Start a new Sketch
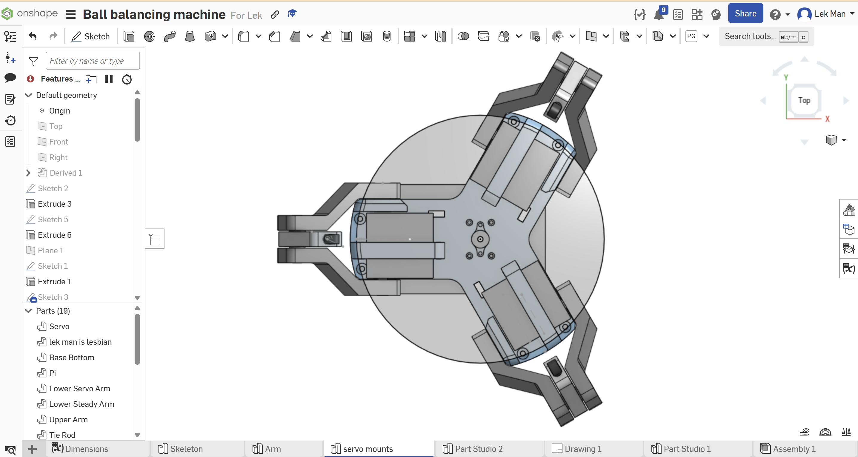 pyautogui.click(x=90, y=36)
